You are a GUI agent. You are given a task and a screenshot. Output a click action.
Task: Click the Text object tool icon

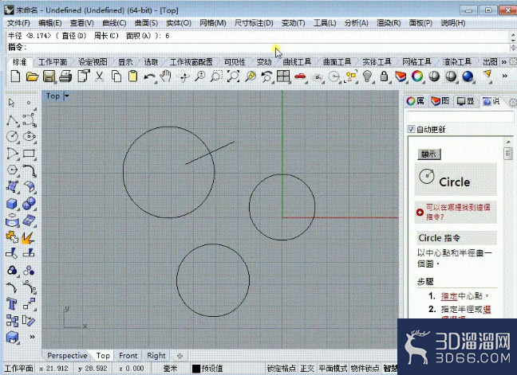(x=12, y=303)
